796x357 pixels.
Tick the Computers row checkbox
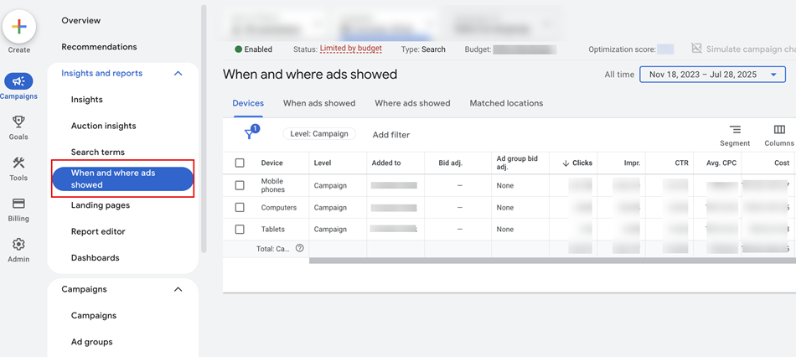pos(240,207)
